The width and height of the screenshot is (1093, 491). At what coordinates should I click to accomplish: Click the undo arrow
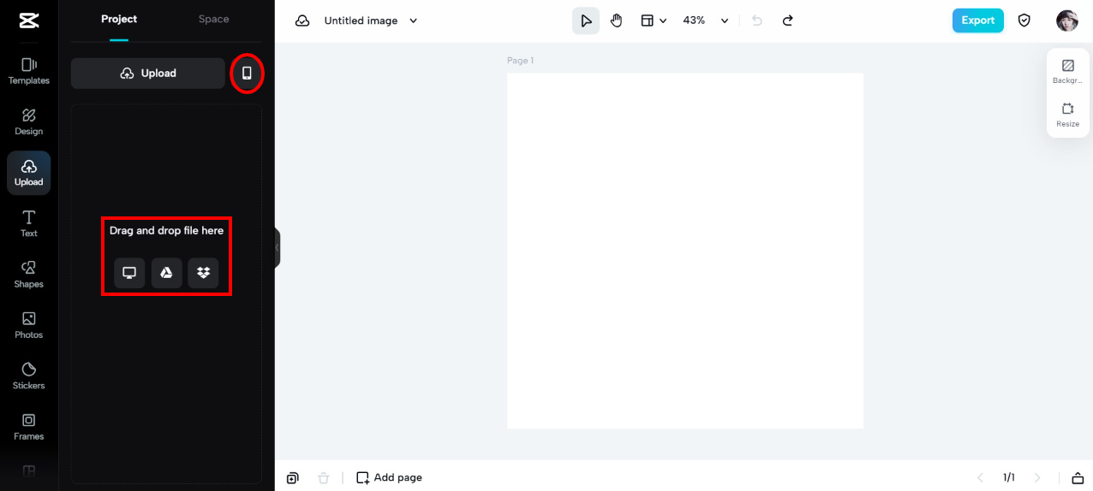(757, 21)
